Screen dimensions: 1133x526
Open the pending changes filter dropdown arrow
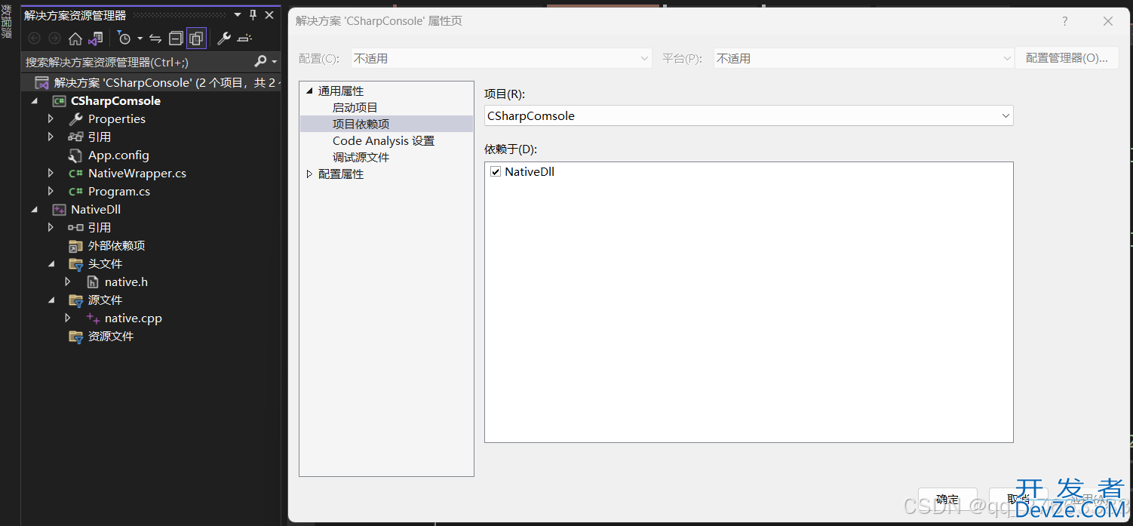140,39
